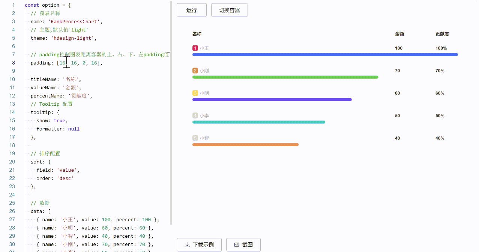The height and width of the screenshot is (252, 479).
Task: Click 小王's blue progress bar
Action: point(325,54)
